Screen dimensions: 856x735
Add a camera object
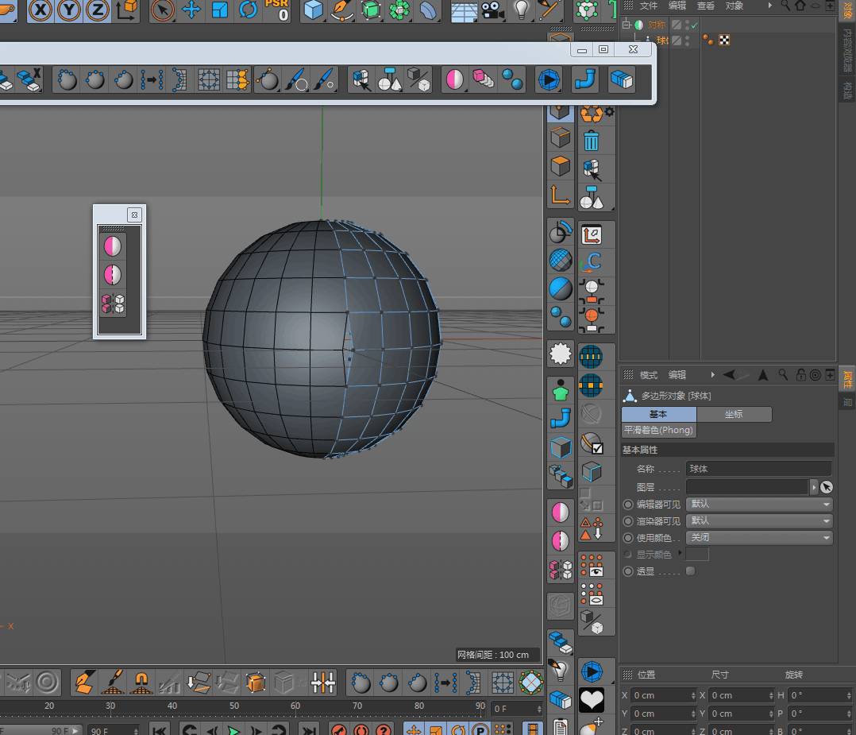click(x=492, y=10)
